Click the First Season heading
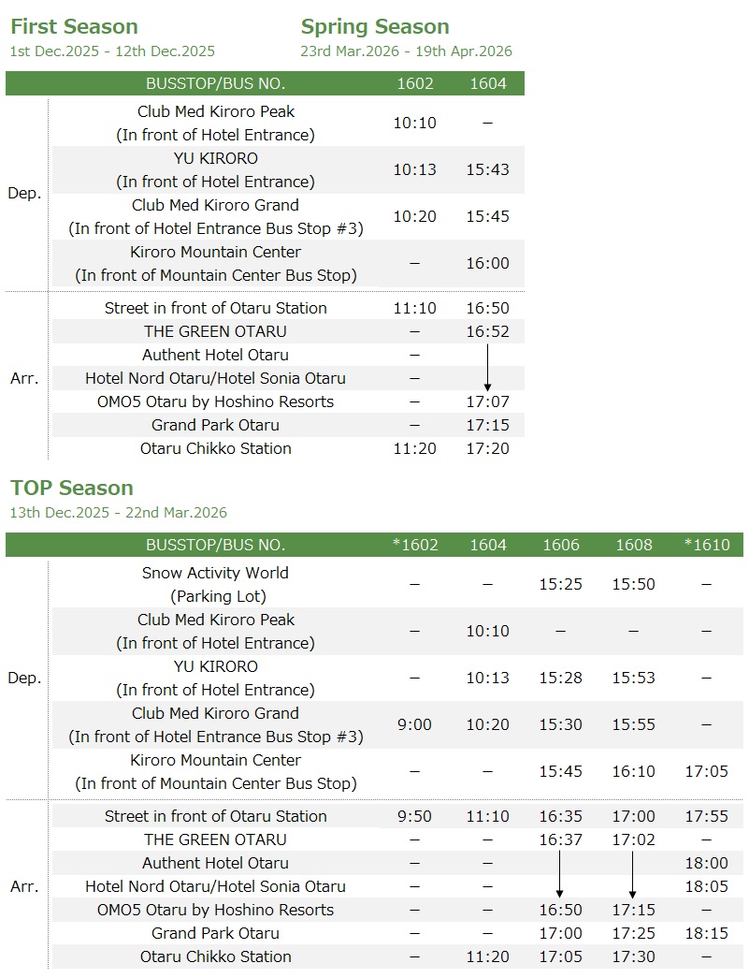 (74, 27)
